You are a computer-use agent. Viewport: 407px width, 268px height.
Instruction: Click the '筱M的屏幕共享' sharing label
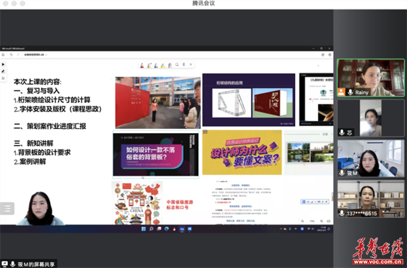[x=36, y=265]
